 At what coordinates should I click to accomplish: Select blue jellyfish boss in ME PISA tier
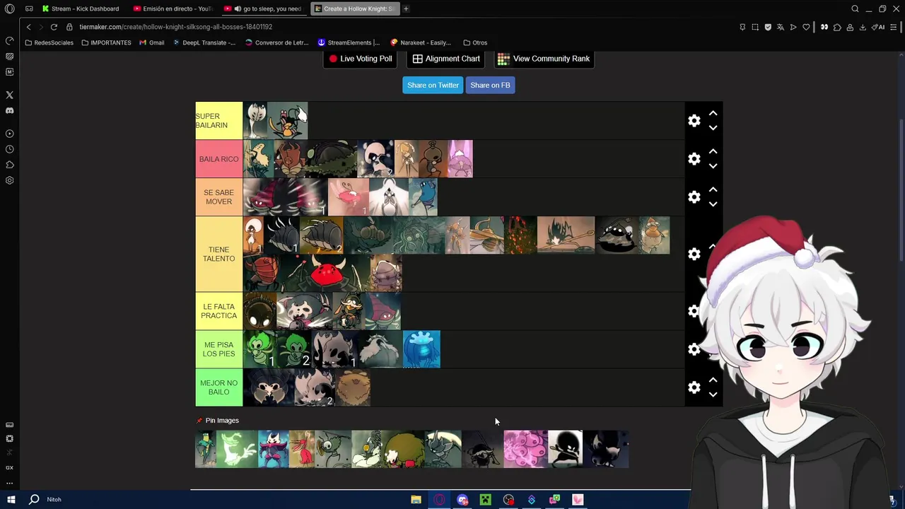point(421,349)
